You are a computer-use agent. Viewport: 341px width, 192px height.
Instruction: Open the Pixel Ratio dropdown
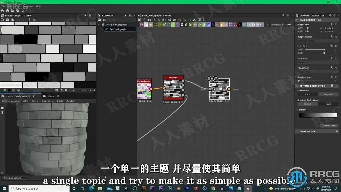tap(318, 62)
